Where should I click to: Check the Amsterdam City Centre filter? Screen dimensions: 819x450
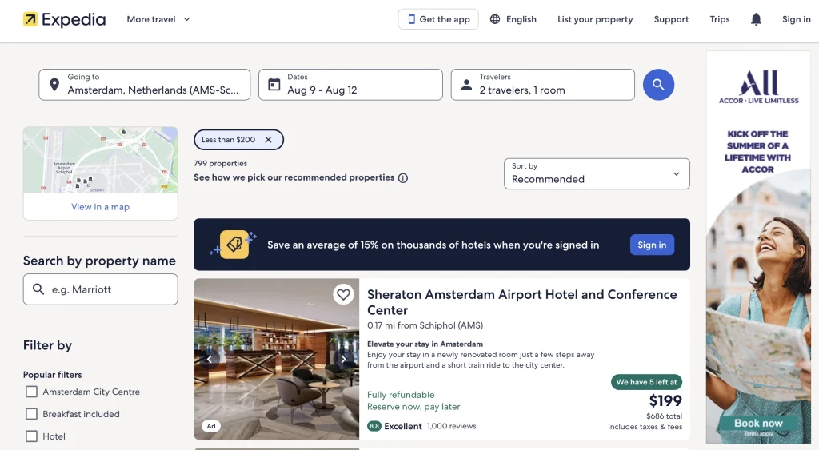tap(32, 392)
